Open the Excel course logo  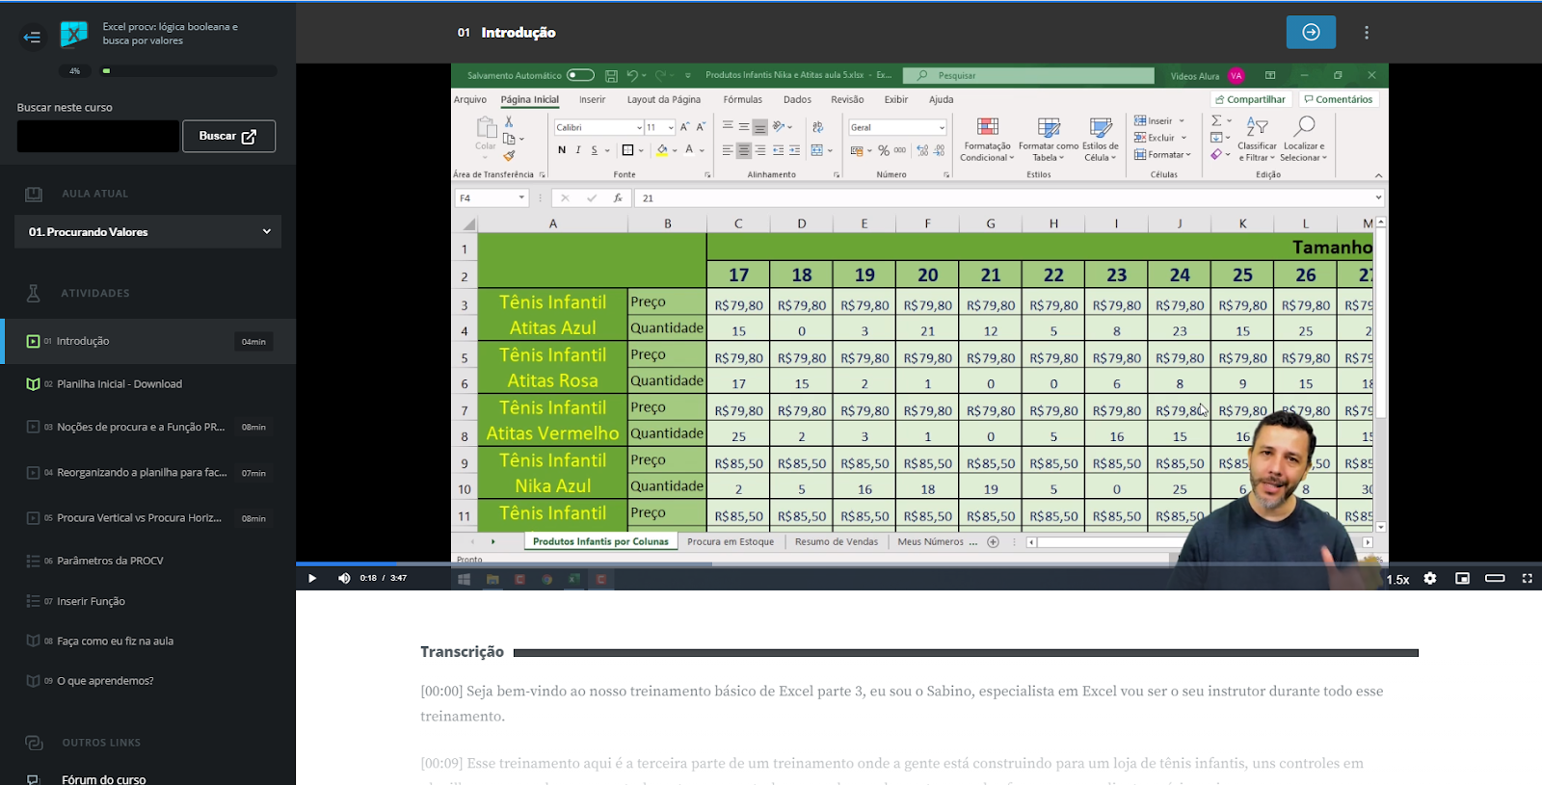pyautogui.click(x=74, y=35)
